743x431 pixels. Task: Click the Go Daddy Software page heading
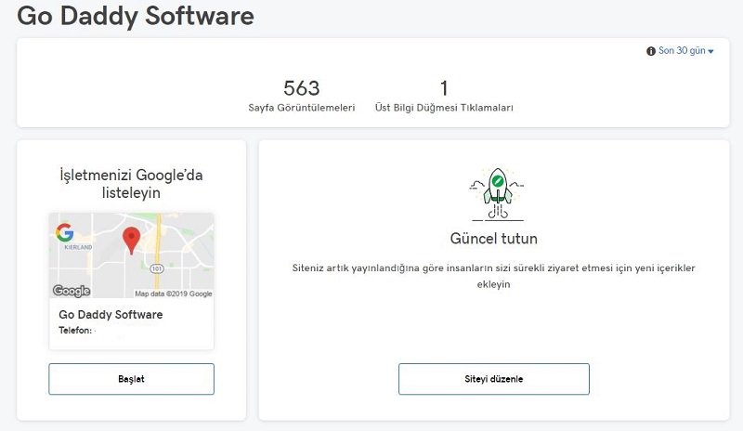pyautogui.click(x=136, y=16)
